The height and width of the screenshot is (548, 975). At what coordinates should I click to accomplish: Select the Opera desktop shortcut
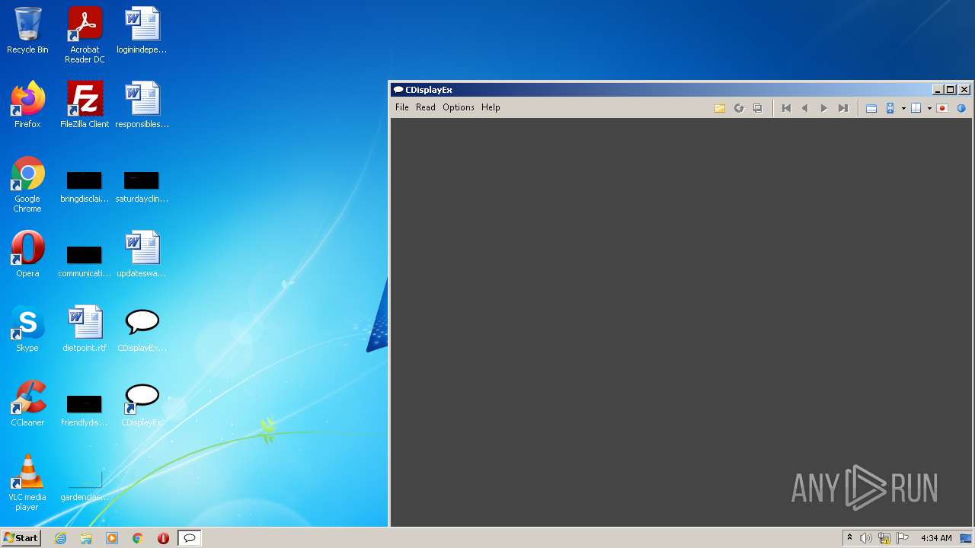pyautogui.click(x=27, y=254)
